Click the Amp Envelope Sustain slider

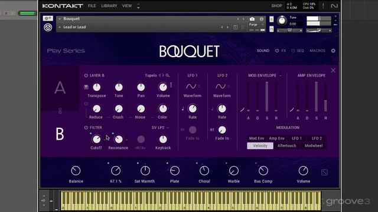point(317,97)
